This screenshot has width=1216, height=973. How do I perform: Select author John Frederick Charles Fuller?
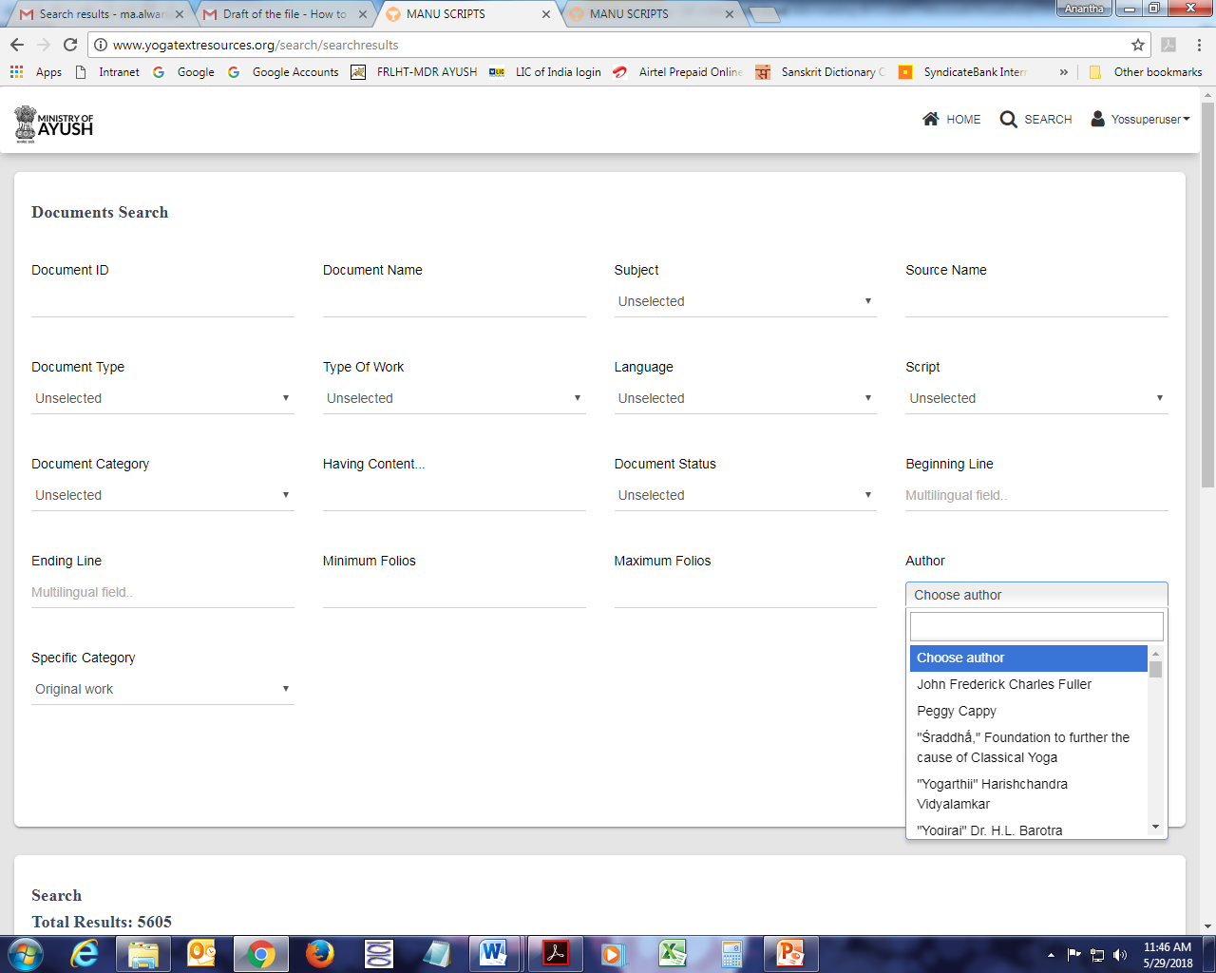tap(1003, 684)
